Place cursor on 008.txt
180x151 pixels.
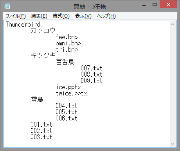pos(91,74)
